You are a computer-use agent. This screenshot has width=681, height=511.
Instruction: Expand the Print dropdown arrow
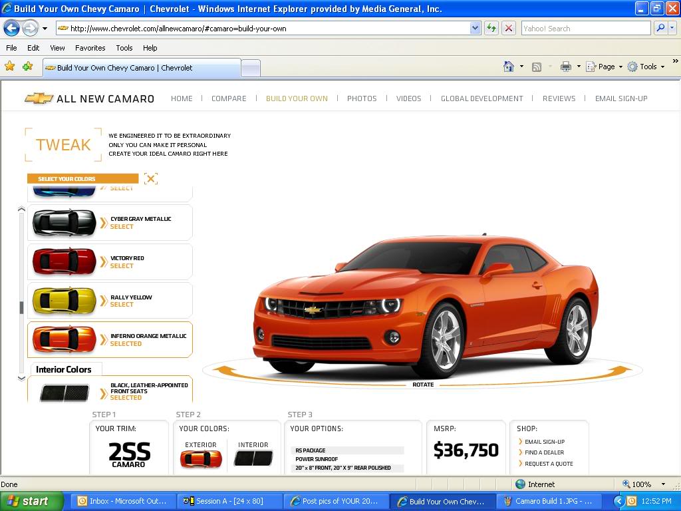[579, 67]
